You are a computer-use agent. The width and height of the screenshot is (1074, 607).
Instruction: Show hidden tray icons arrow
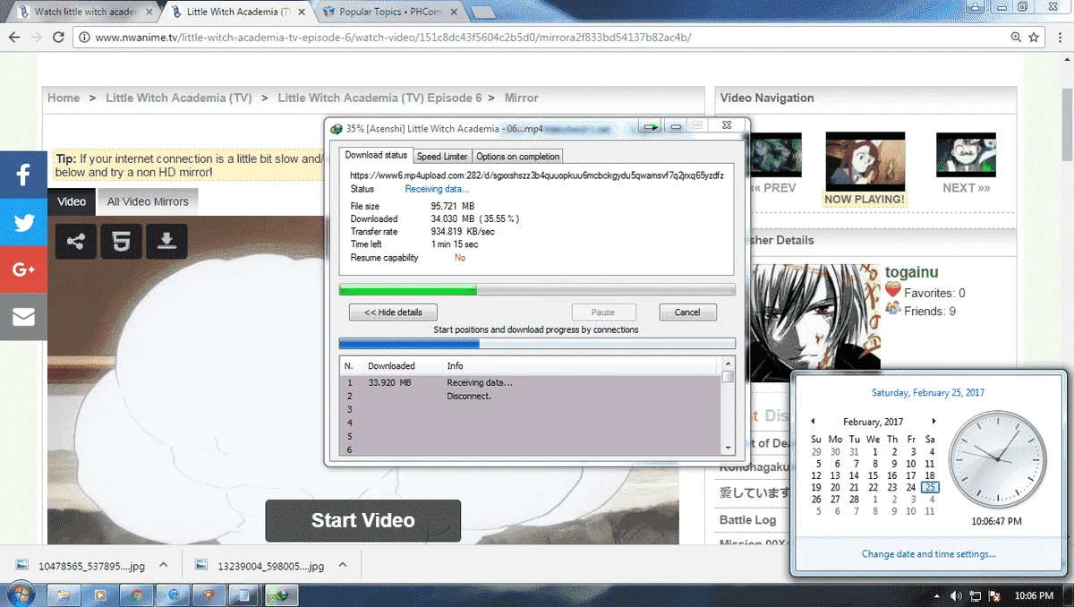pos(937,595)
